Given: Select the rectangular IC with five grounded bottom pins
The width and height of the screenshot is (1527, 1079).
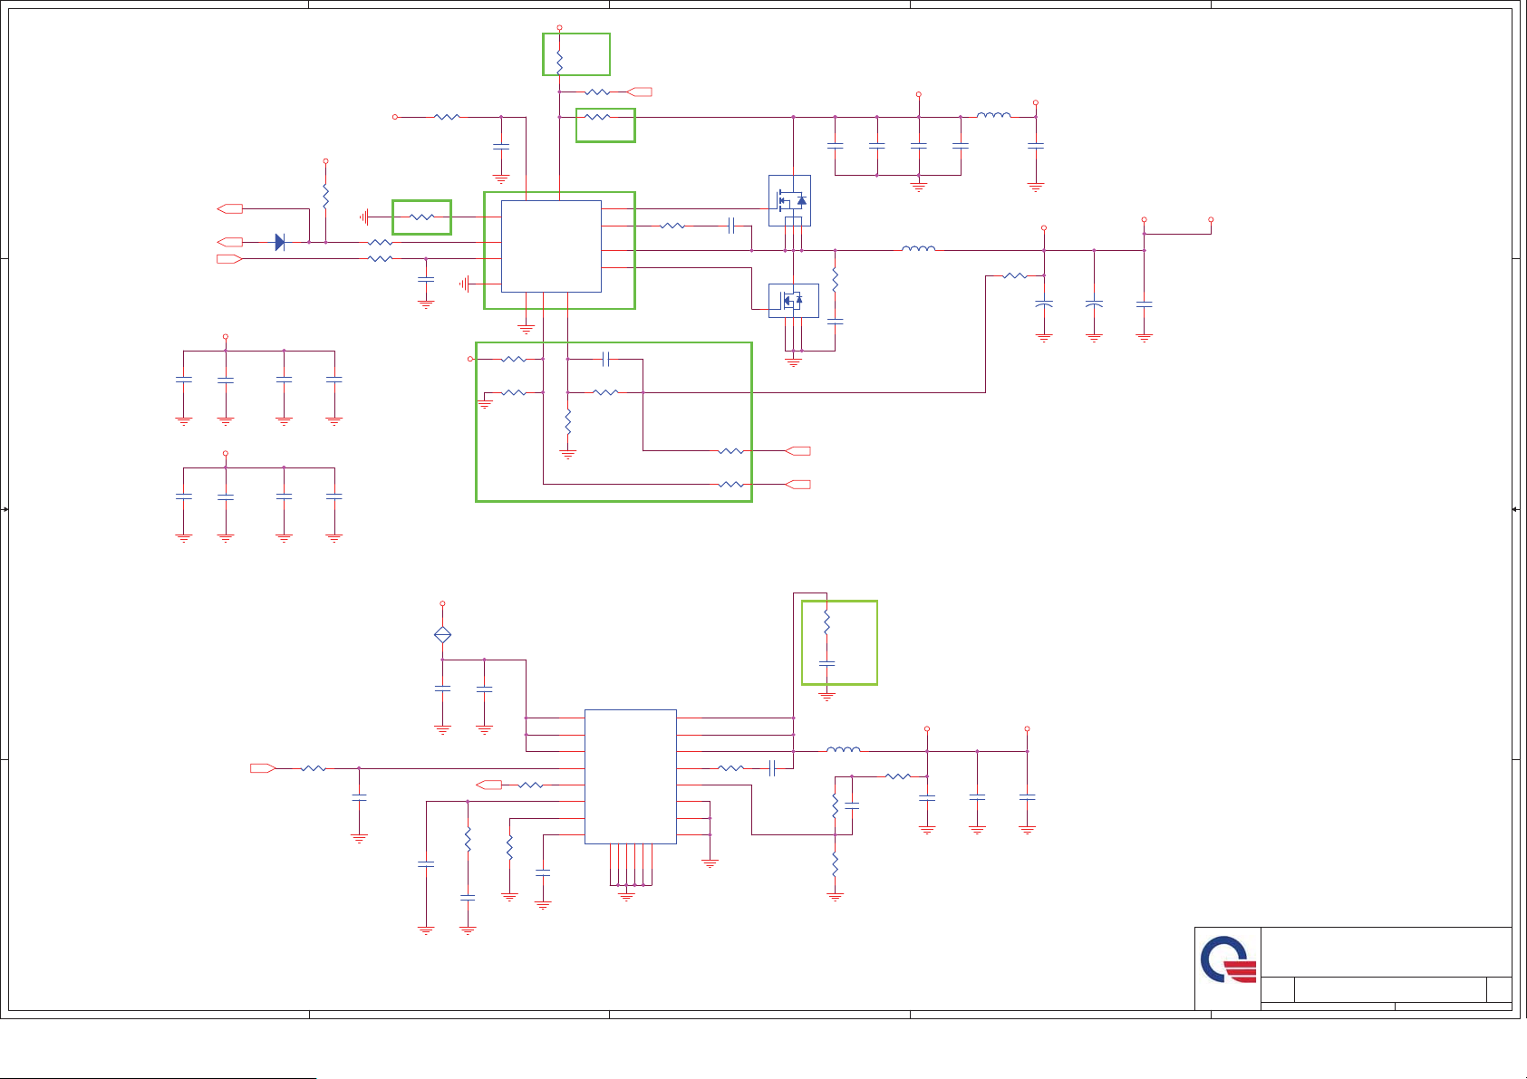Looking at the screenshot, I should pyautogui.click(x=631, y=776).
